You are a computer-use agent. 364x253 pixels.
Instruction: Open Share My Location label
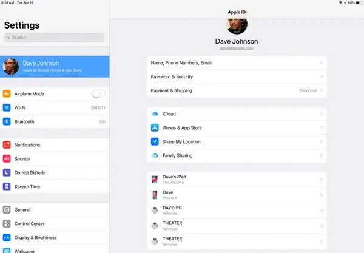181,141
